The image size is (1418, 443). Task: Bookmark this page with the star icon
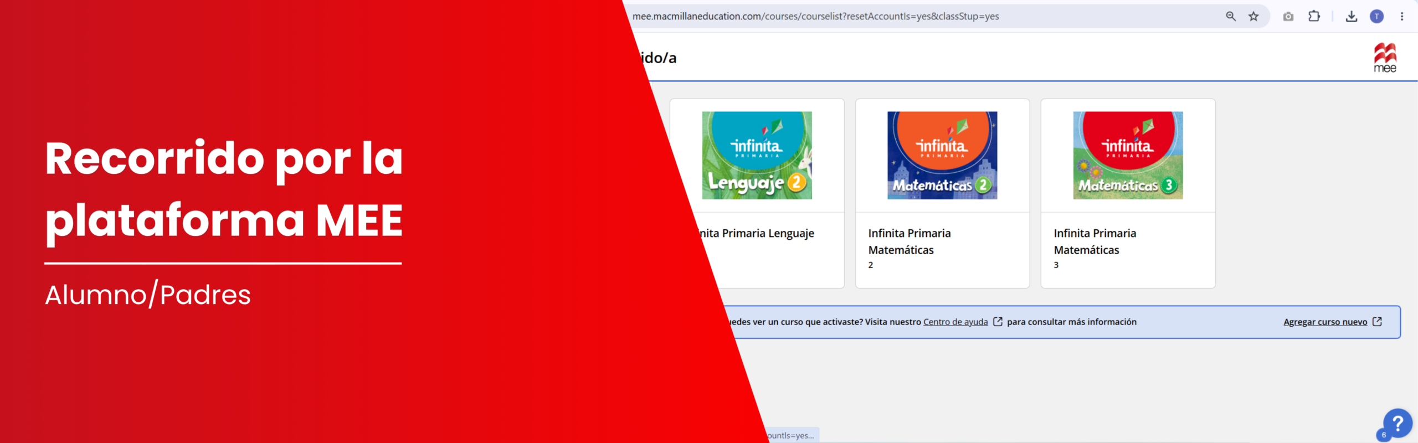(1253, 17)
